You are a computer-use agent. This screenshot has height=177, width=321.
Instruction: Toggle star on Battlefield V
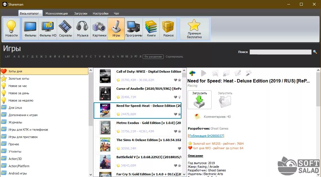[179, 165]
